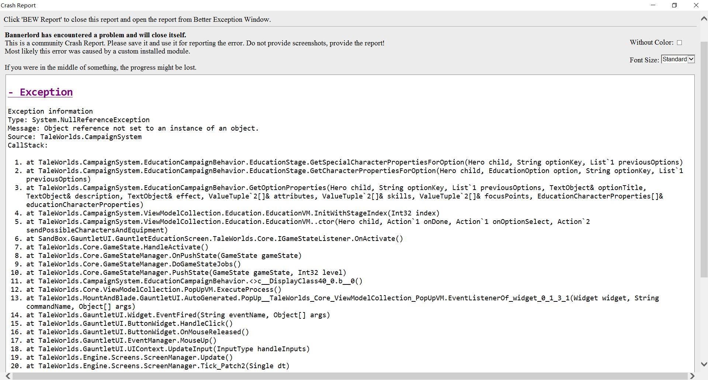
Task: Click call stack line 15 ButtonWidget.HandleClick
Action: tap(129, 324)
